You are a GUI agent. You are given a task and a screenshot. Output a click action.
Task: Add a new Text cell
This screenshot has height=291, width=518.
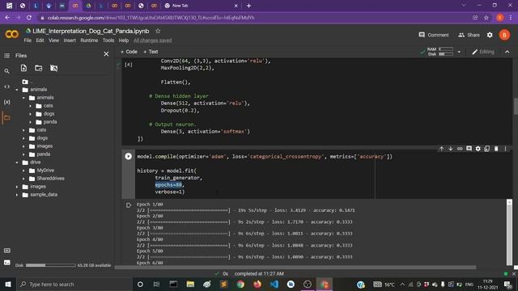pos(151,52)
